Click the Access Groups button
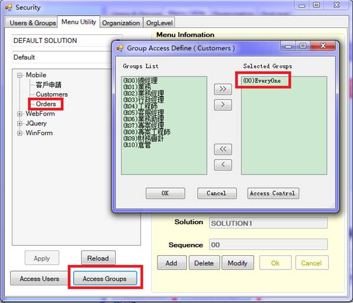Image resolution: width=353 pixels, height=303 pixels. 105,278
